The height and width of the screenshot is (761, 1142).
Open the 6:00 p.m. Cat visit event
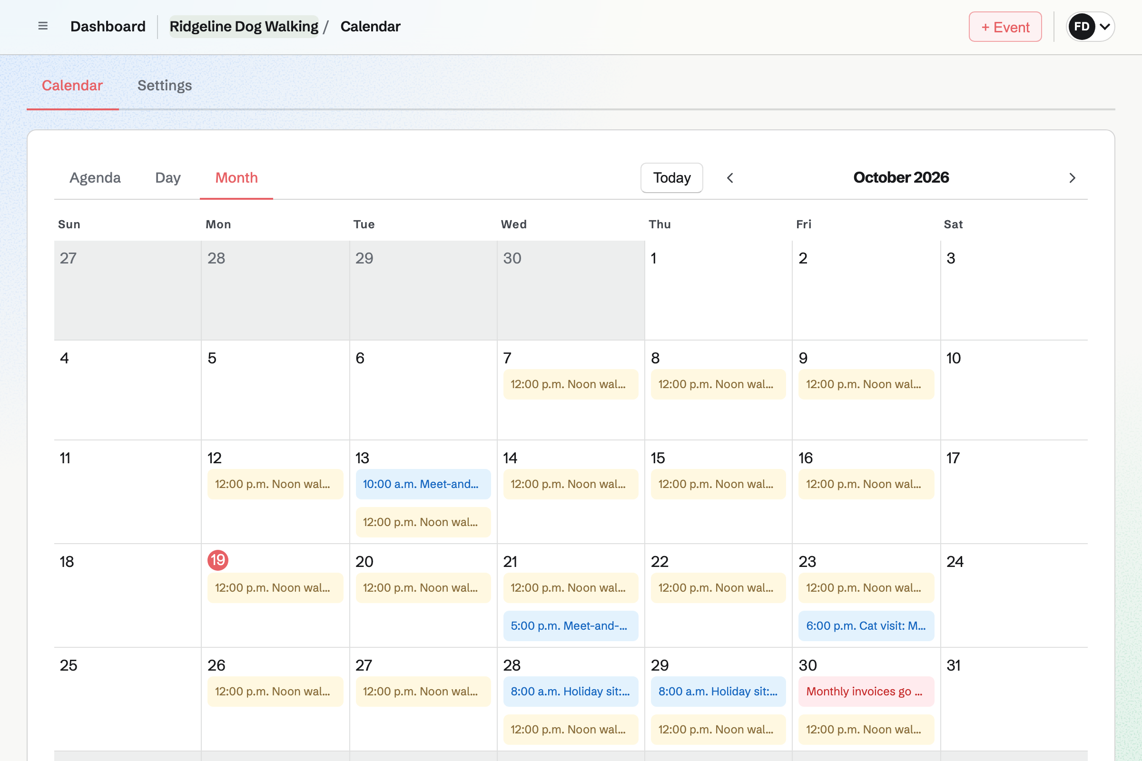866,625
